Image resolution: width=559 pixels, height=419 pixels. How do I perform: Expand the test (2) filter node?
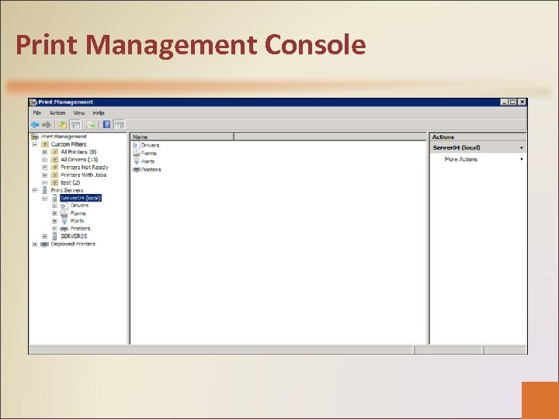[x=45, y=183]
